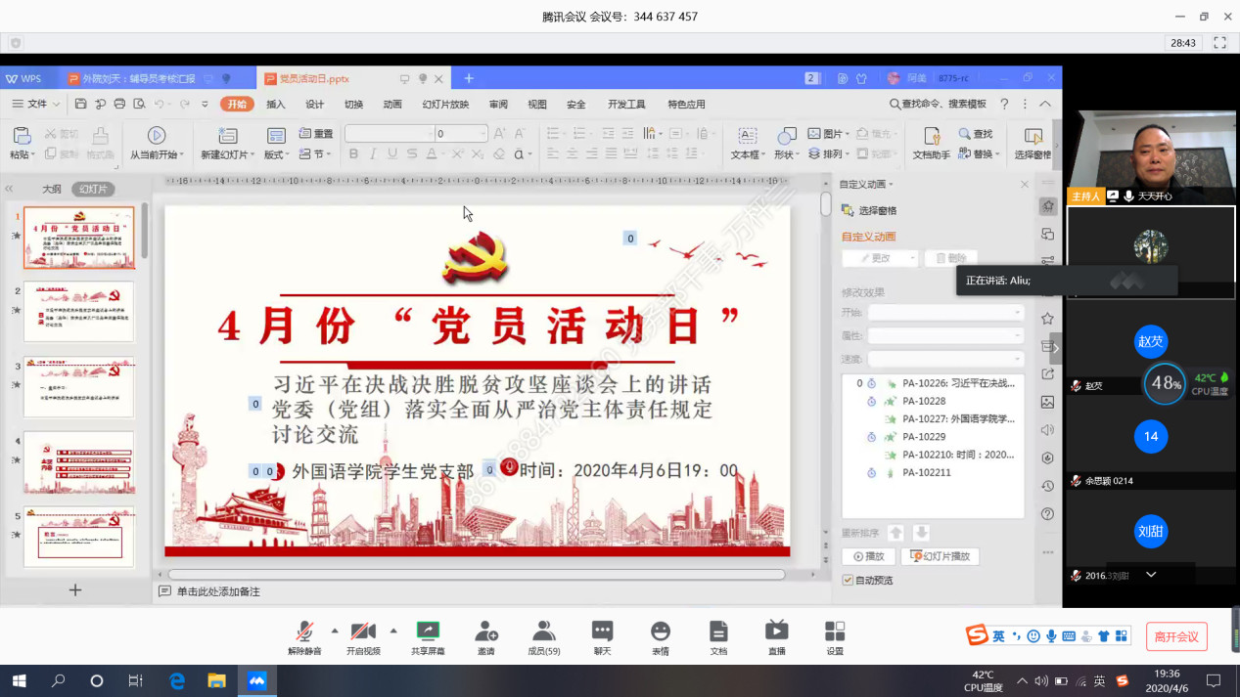
Task: Toggle underline formatting button U
Action: pos(392,153)
